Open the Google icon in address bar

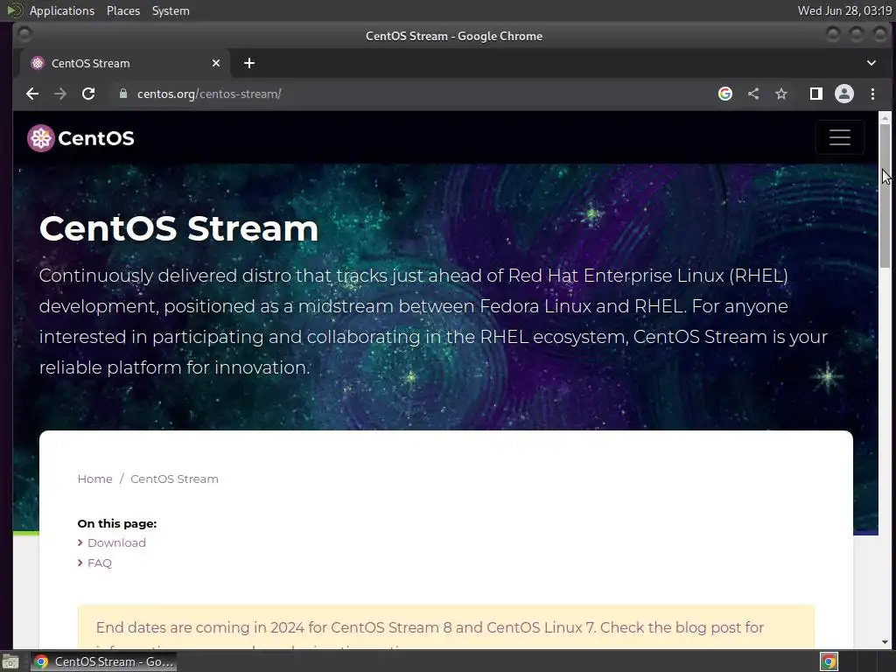[x=725, y=94]
